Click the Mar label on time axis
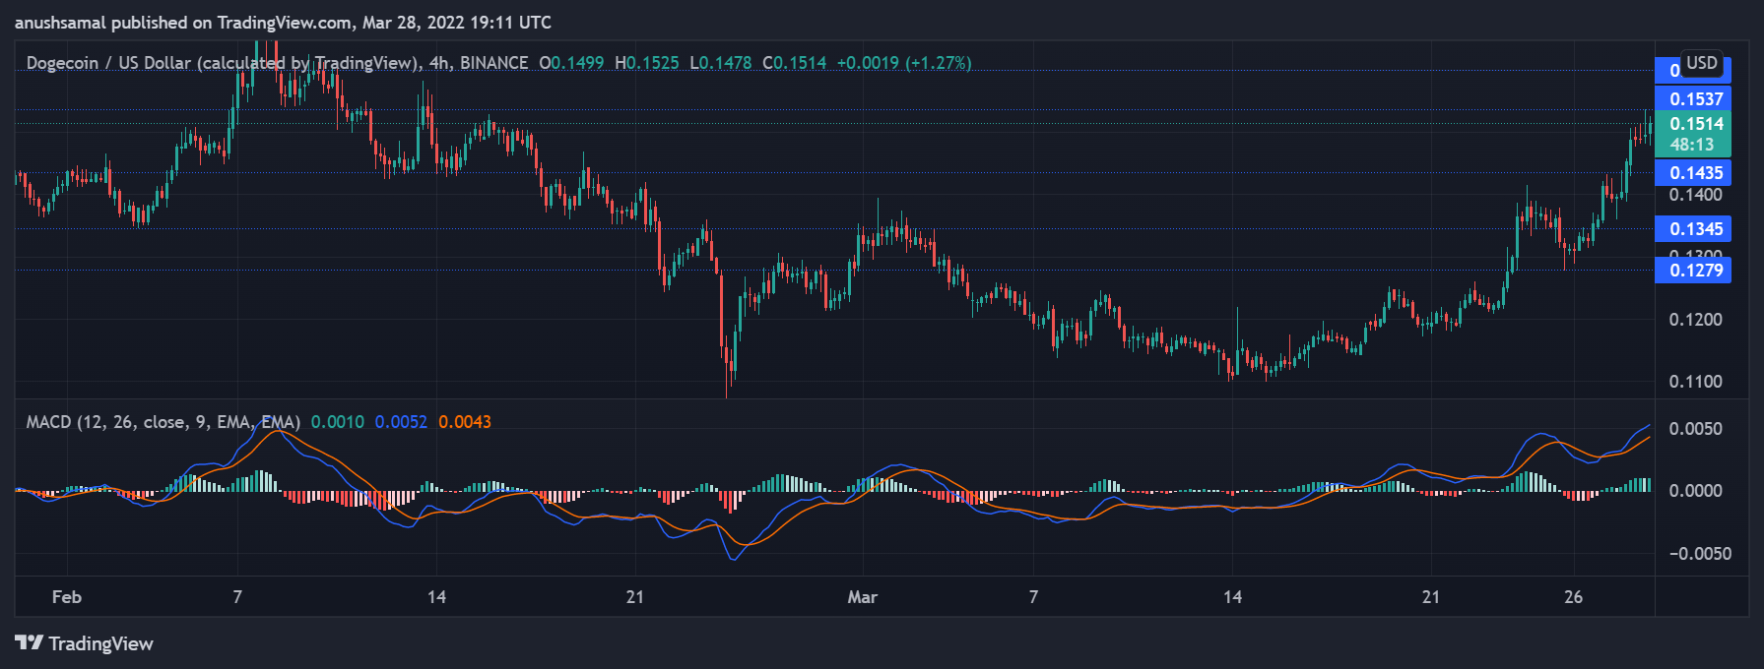1764x669 pixels. [x=862, y=597]
